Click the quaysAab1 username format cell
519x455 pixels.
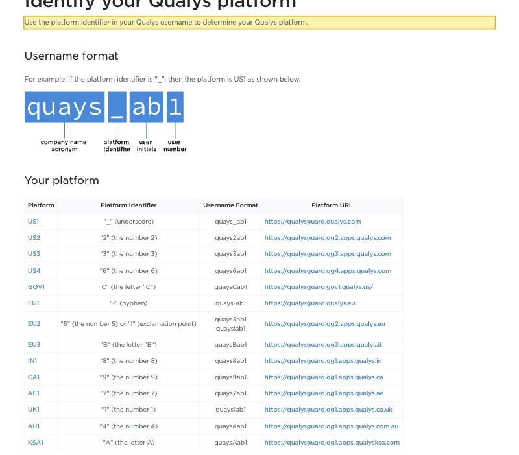[230, 443]
